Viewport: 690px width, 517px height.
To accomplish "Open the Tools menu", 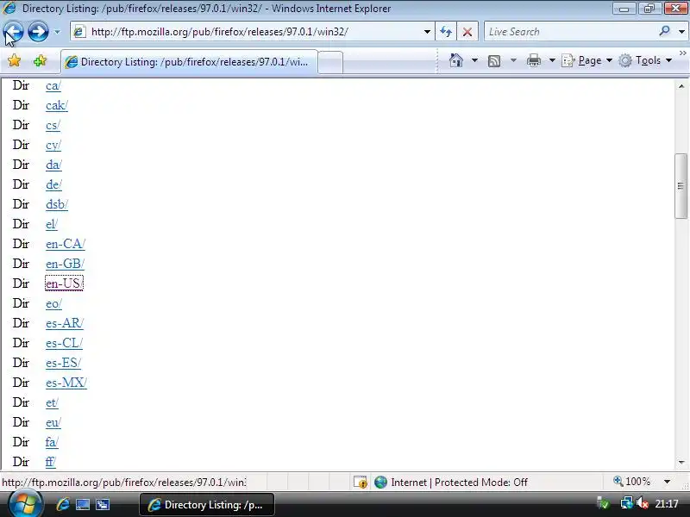I will tap(645, 60).
